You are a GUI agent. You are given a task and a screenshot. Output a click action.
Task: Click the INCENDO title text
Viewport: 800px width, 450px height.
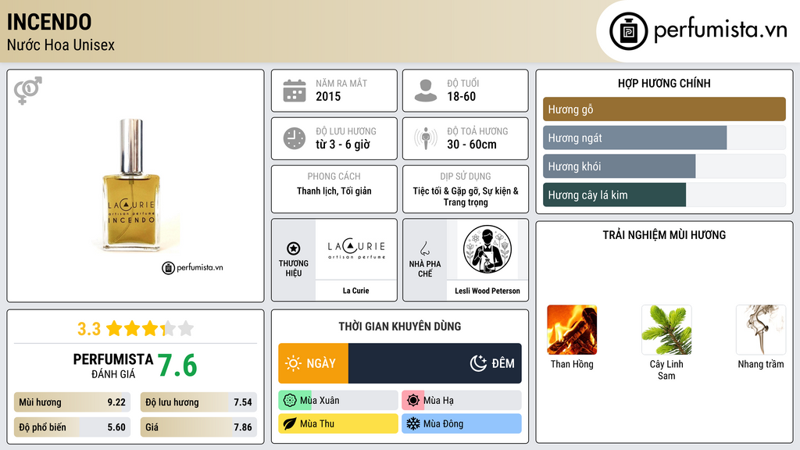49,22
